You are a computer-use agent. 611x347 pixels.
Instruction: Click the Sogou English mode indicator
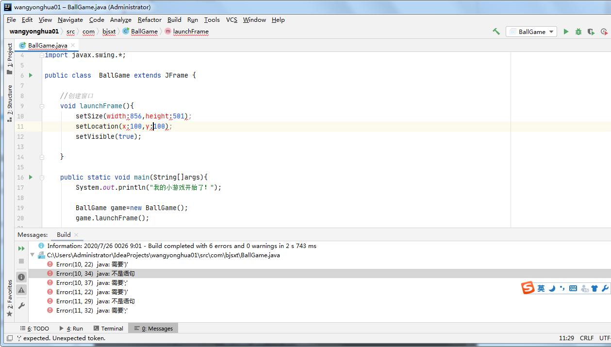pos(541,288)
